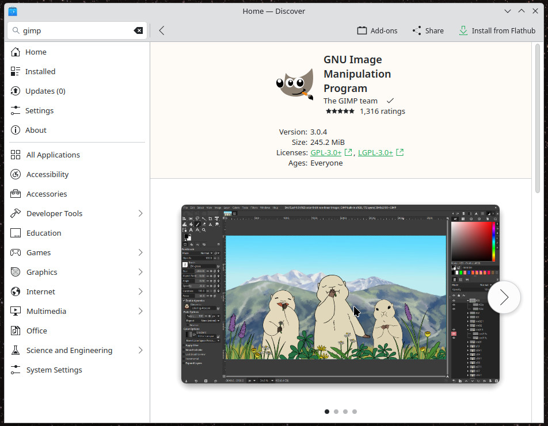548x426 pixels.
Task: Click the Installed list icon
Action: [16, 72]
